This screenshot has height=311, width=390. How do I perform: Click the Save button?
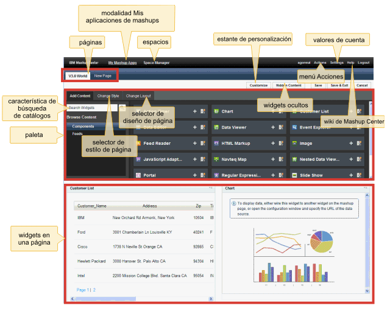[x=318, y=85]
